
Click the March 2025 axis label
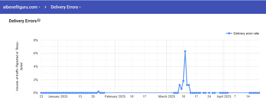tap(166, 97)
